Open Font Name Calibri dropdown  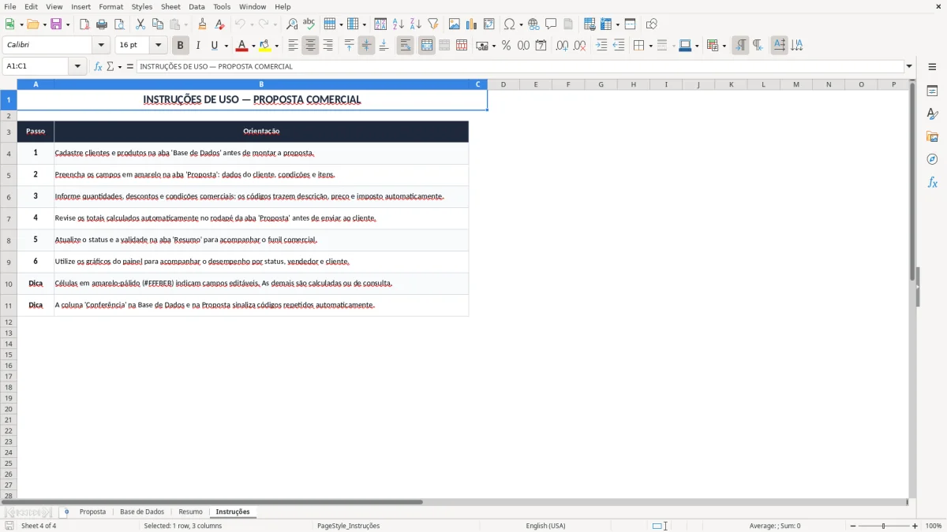click(x=101, y=46)
